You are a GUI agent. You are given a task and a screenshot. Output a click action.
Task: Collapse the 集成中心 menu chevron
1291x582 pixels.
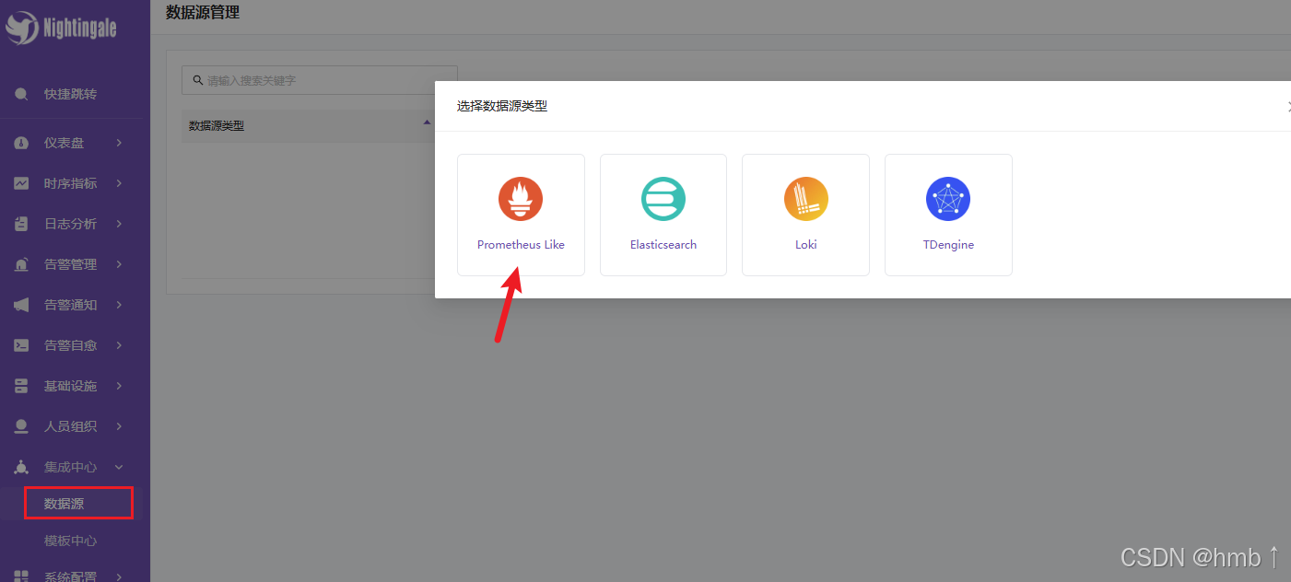tap(120, 467)
